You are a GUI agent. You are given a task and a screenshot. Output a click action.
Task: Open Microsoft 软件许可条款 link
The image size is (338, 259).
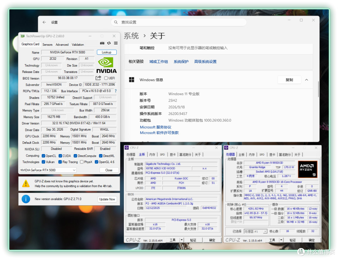click(x=159, y=132)
